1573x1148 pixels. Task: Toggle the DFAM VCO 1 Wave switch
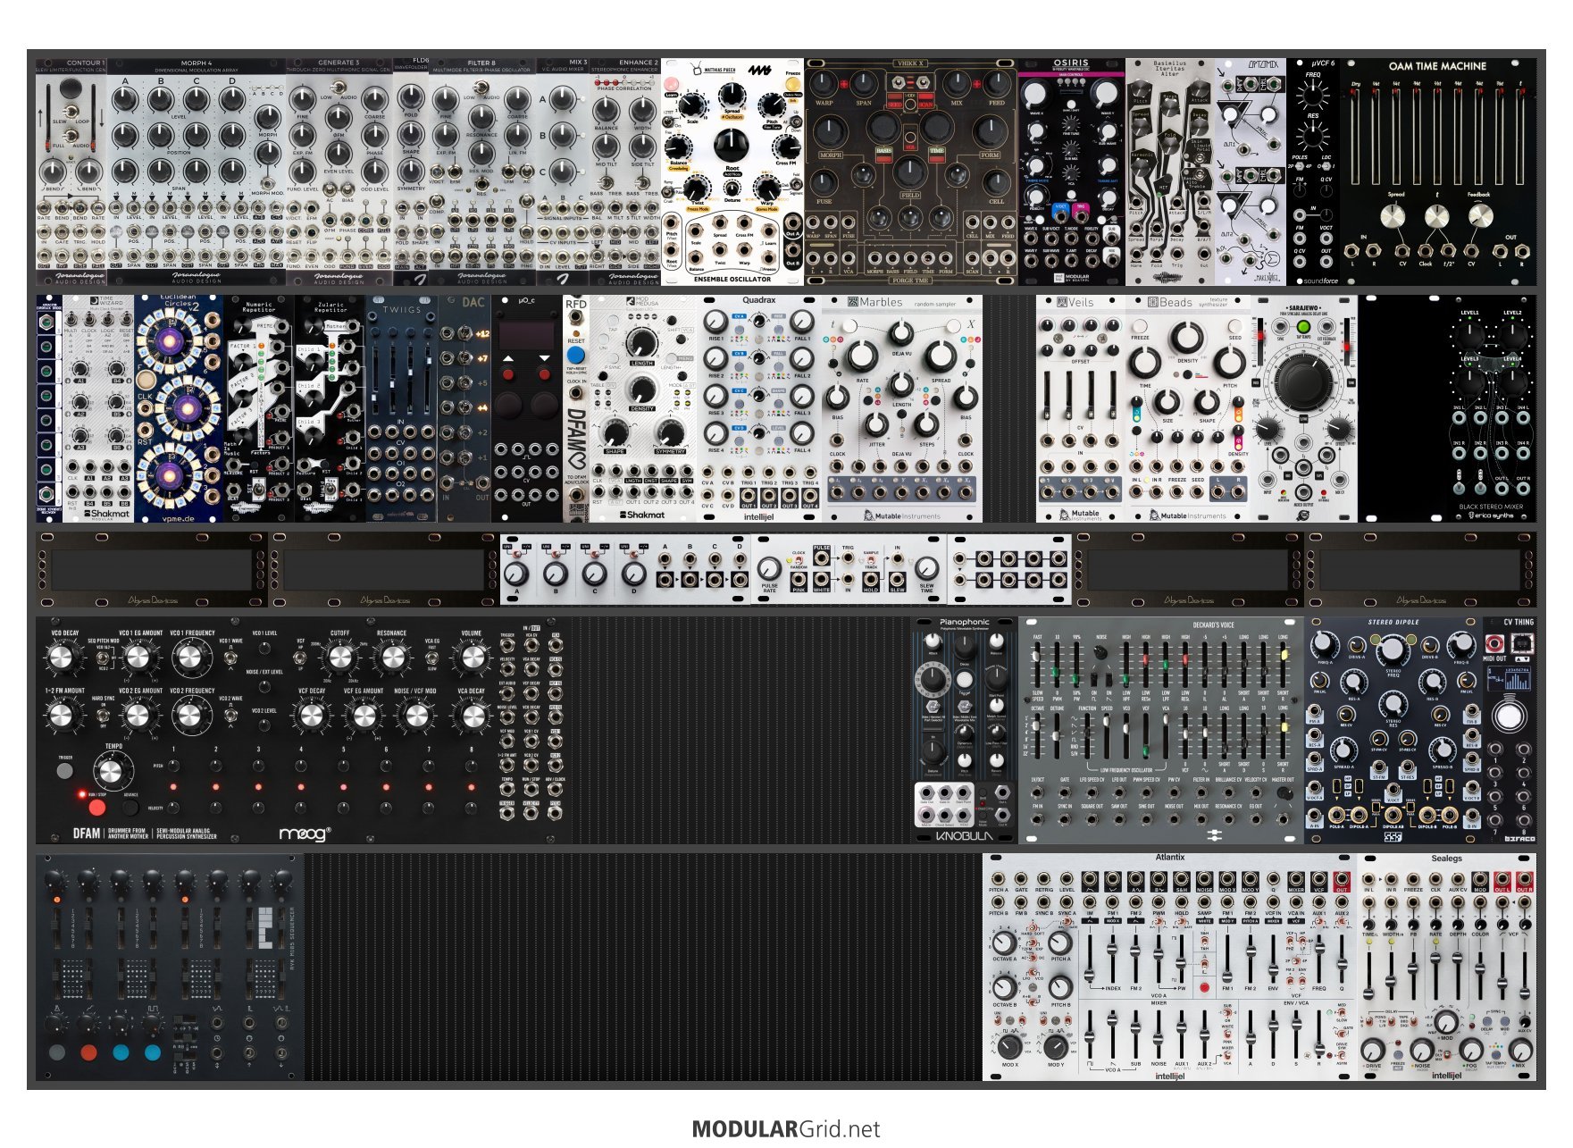230,658
